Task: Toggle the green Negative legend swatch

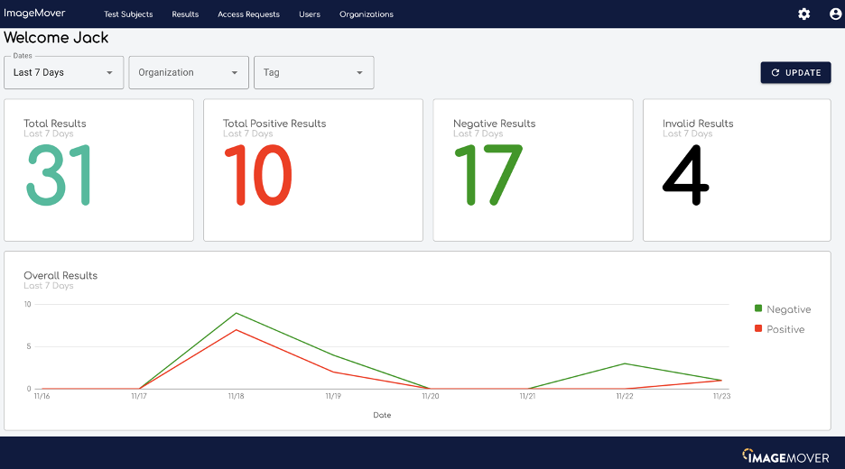Action: point(758,308)
